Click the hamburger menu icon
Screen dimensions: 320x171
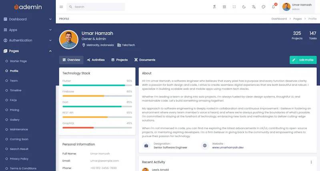coord(61,7)
